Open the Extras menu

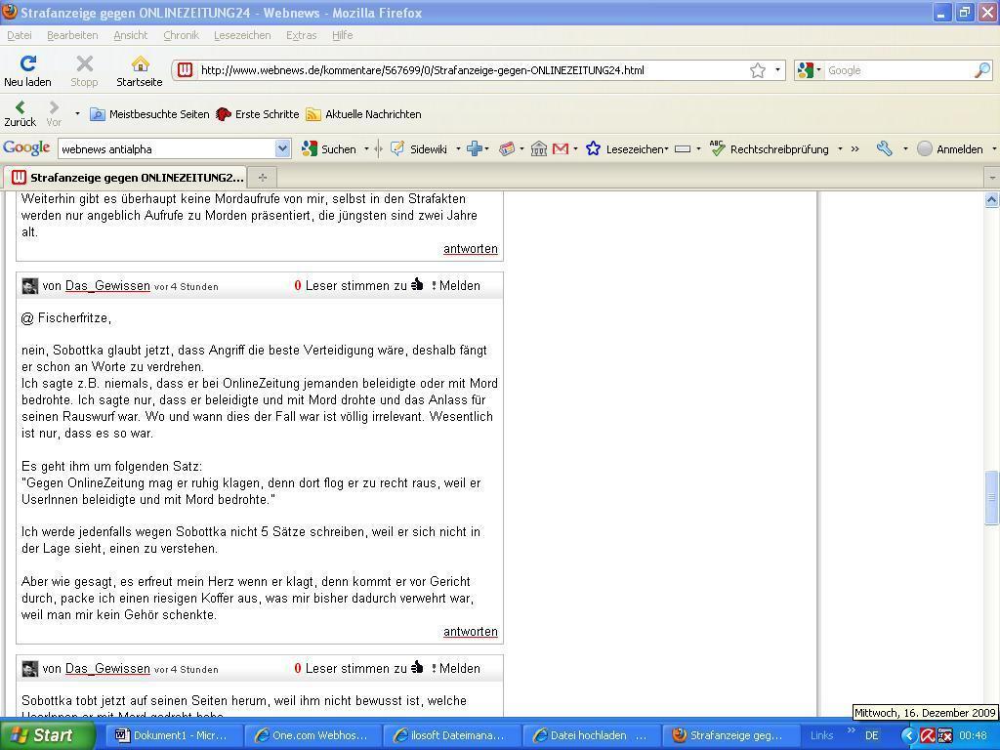point(301,35)
